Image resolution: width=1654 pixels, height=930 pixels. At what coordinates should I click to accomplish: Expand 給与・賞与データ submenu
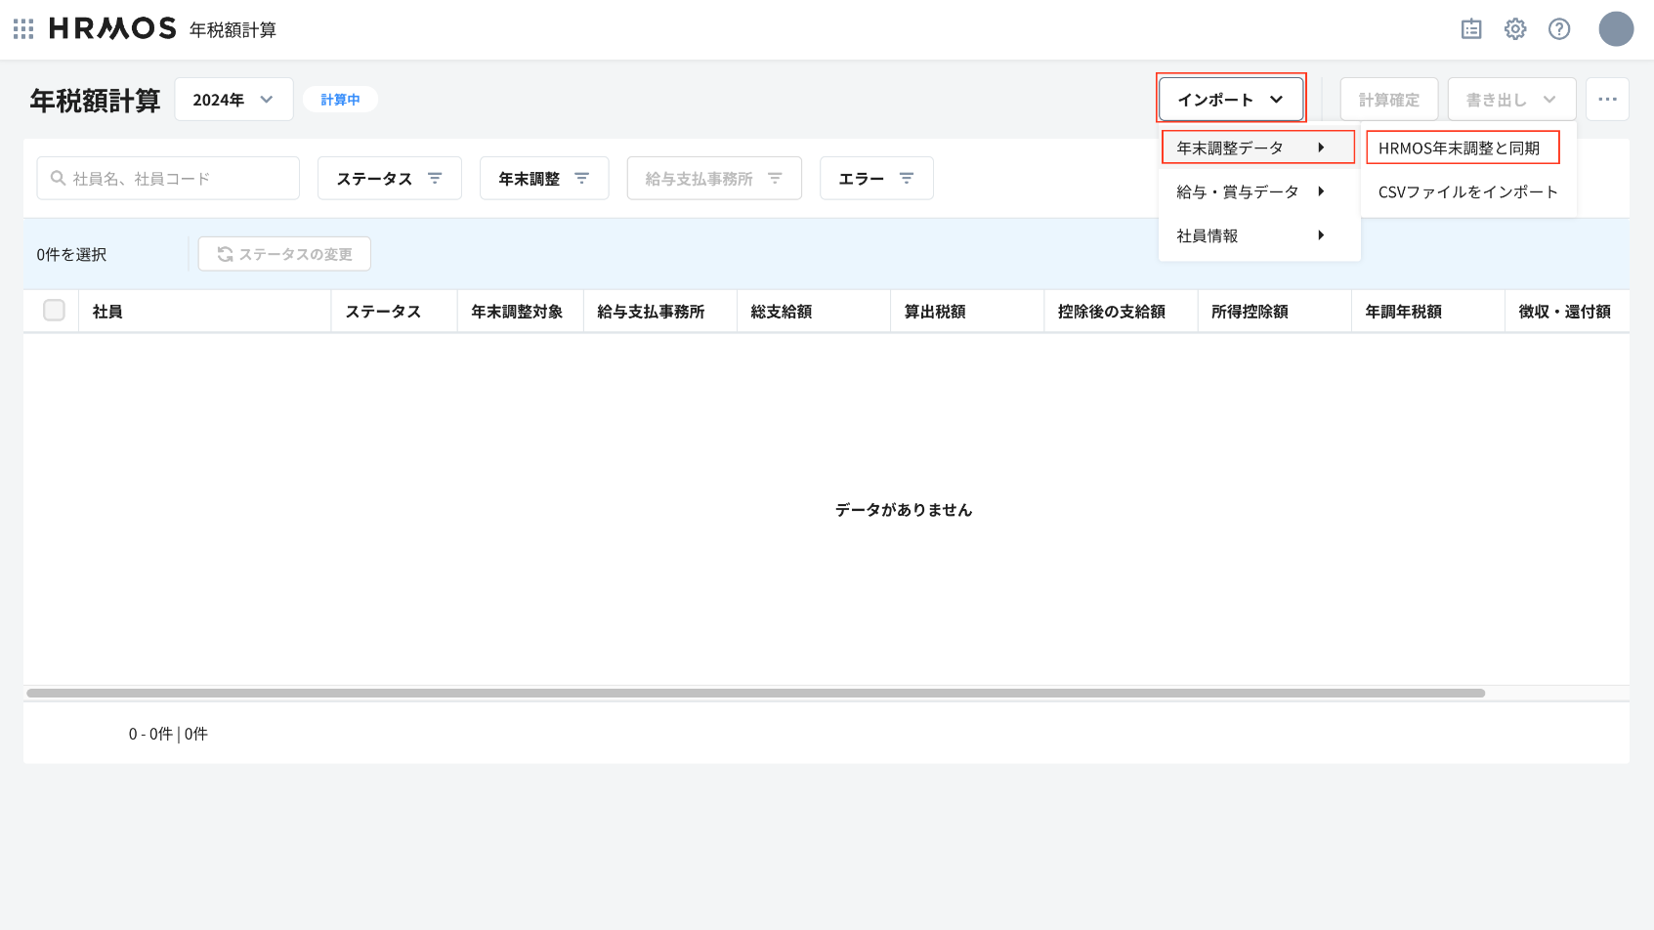pyautogui.click(x=1251, y=192)
